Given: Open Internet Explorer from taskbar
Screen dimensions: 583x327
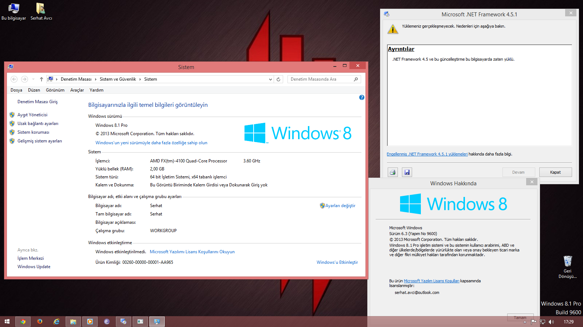Looking at the screenshot, I should coord(56,322).
